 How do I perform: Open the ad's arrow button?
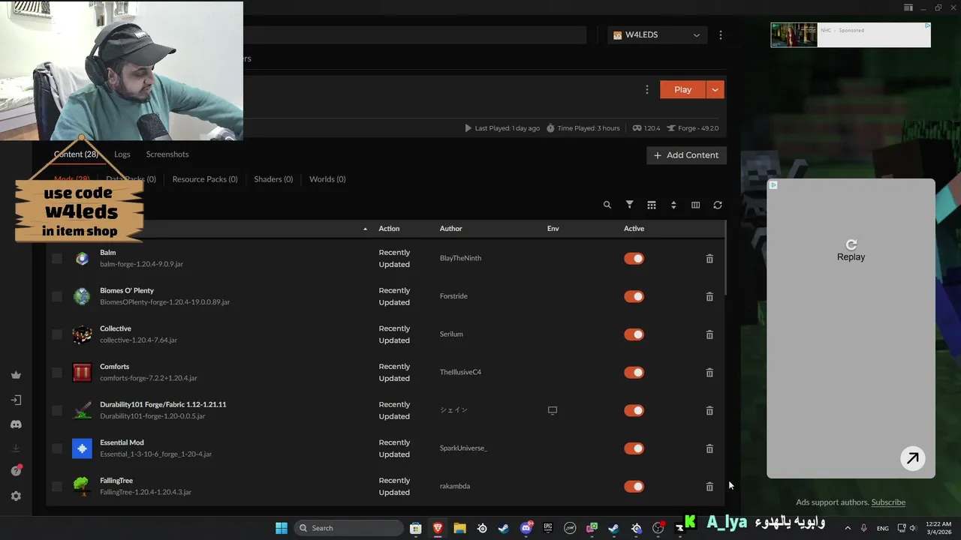(913, 458)
